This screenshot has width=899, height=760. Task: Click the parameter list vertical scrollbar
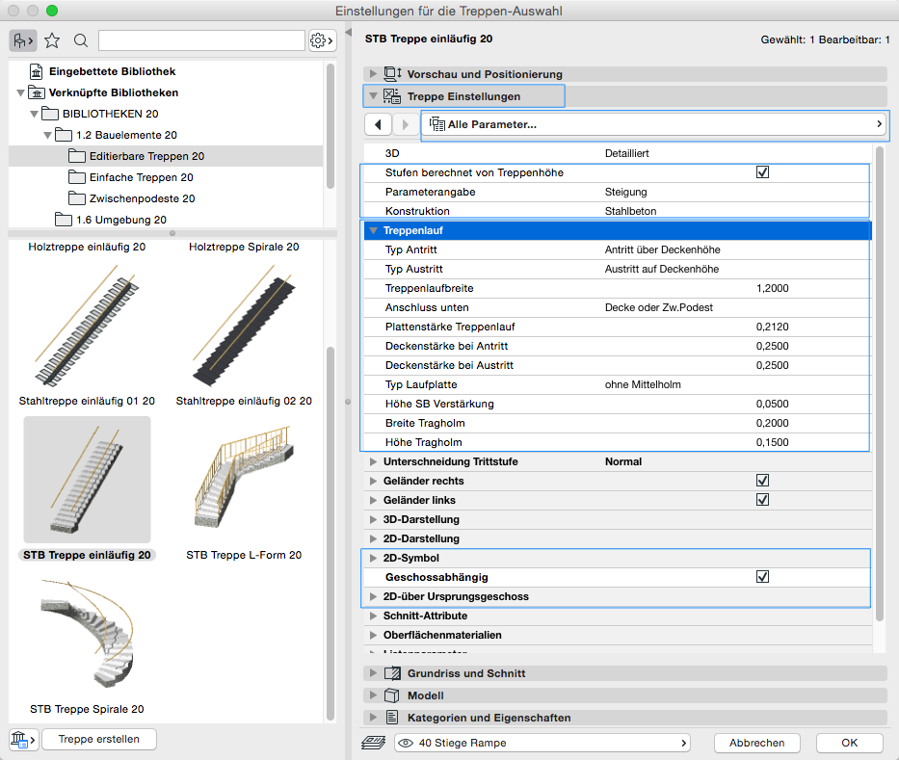click(x=879, y=385)
